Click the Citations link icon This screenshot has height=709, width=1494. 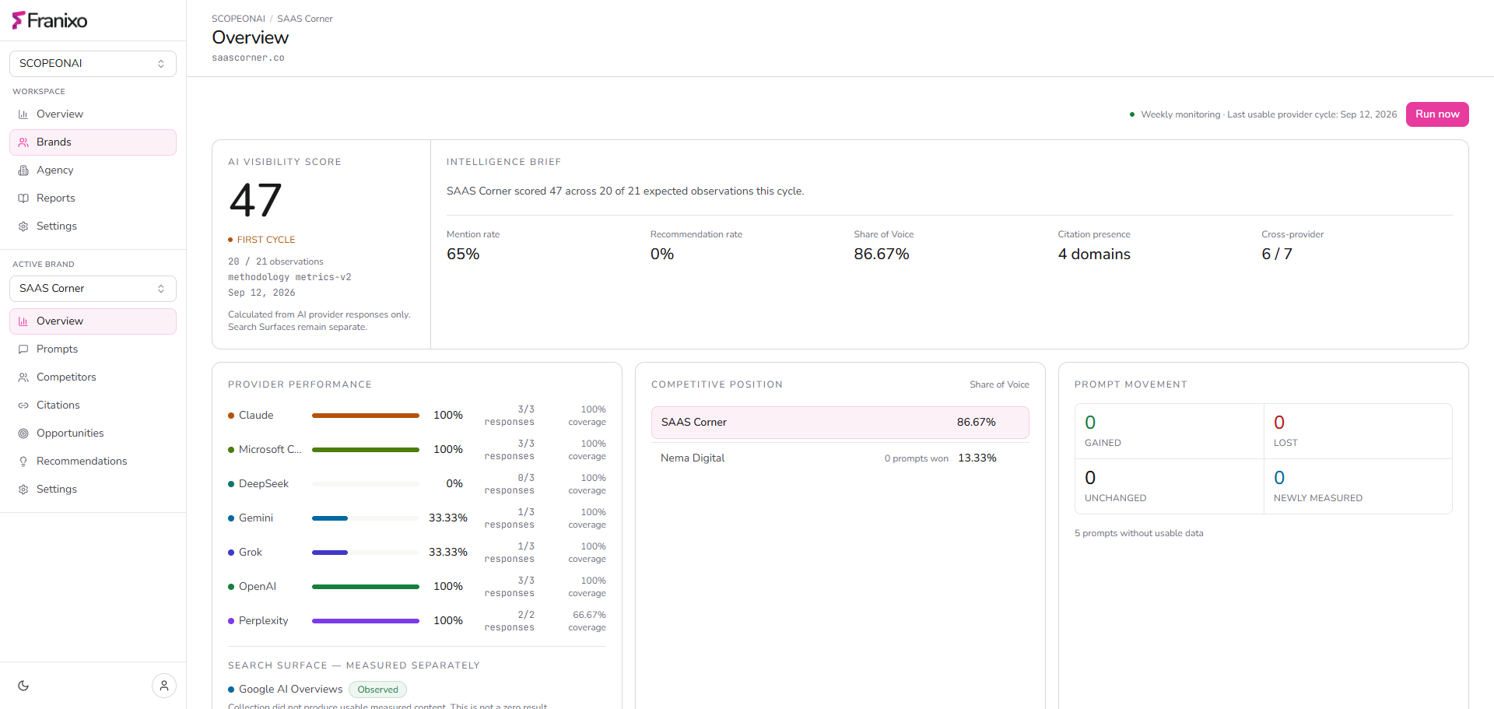(x=23, y=405)
